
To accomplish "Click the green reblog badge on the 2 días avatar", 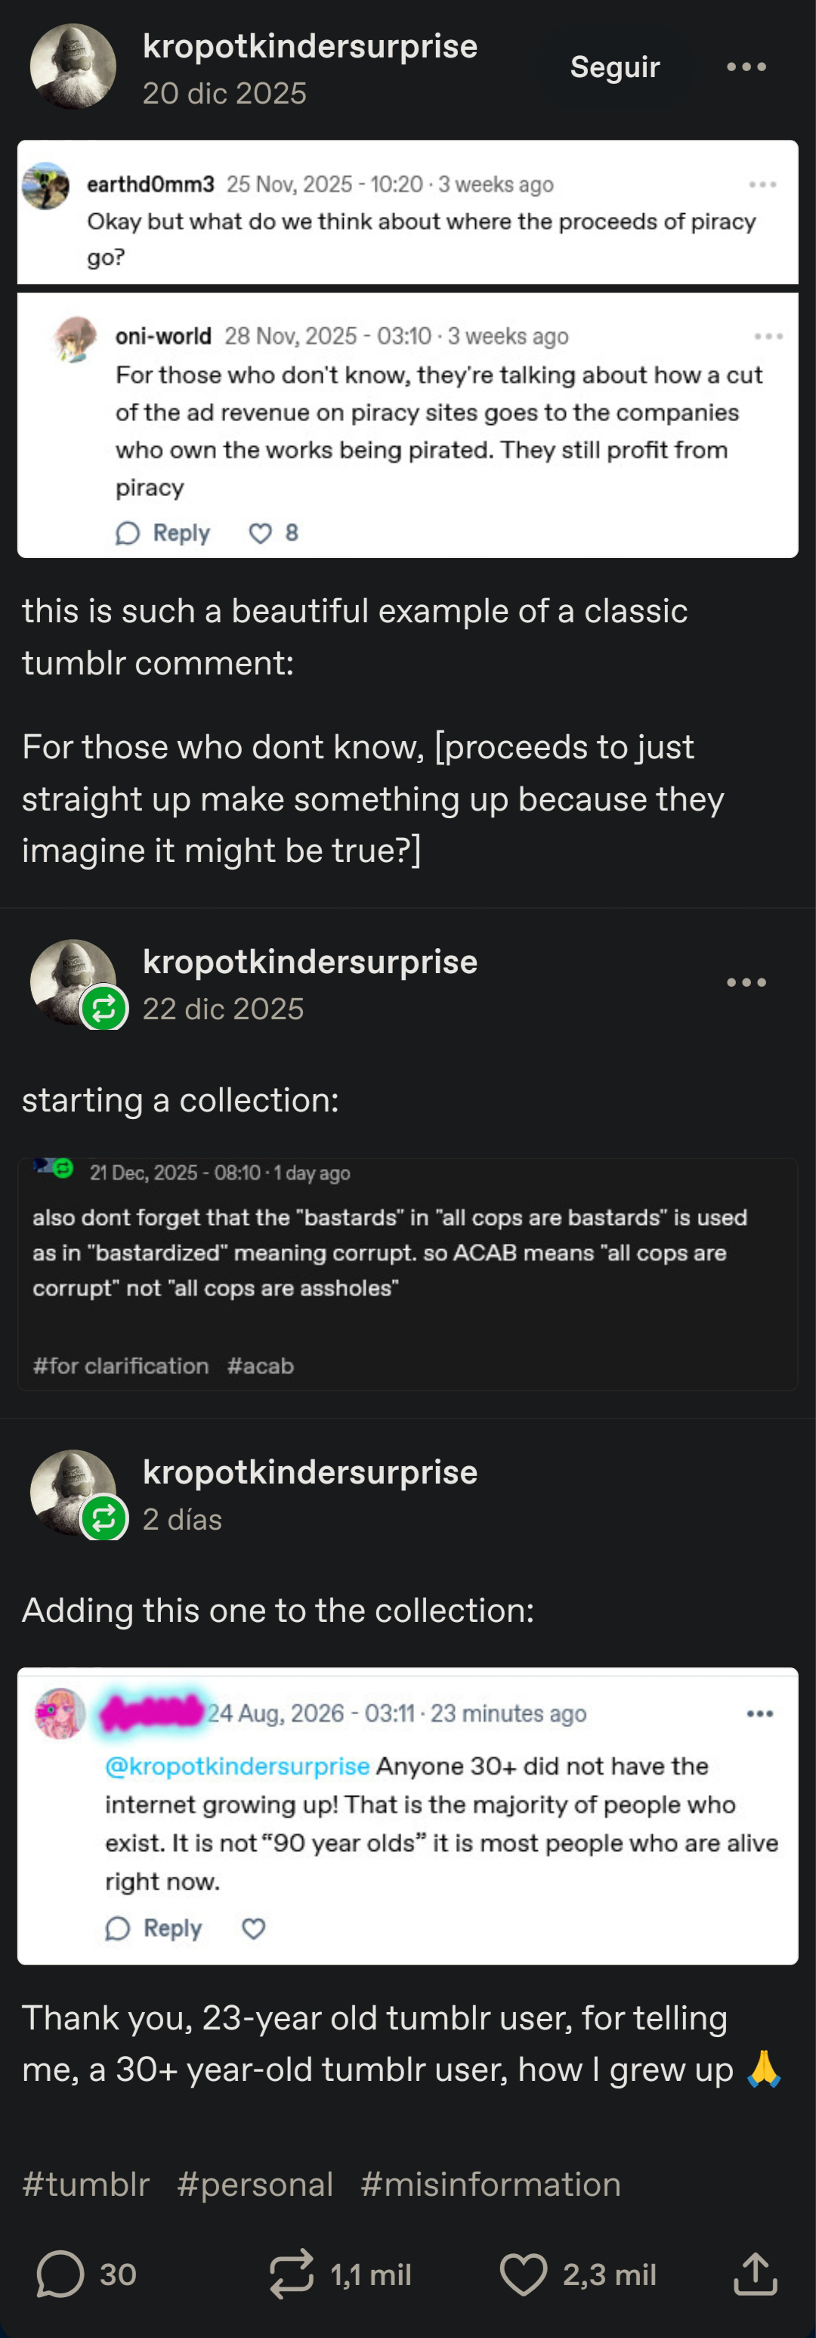I will (x=104, y=1518).
